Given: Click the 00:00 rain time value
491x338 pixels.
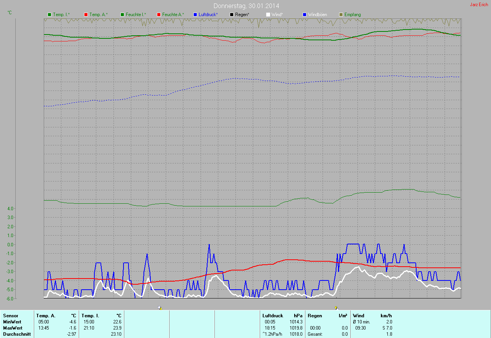Looking at the screenshot, I should click(315, 328).
